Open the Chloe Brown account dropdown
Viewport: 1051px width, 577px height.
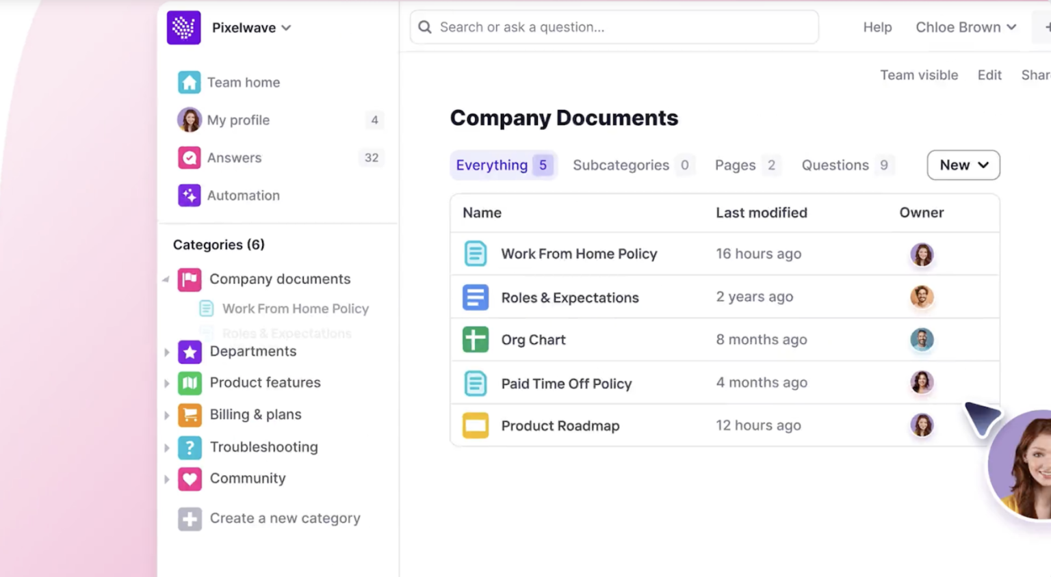[965, 27]
